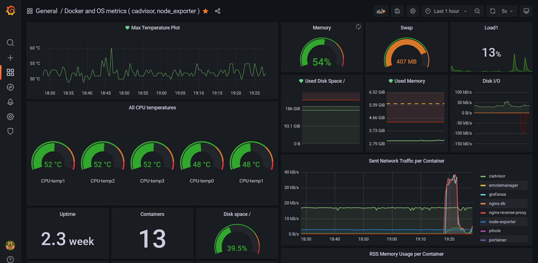Open Explore from the compass sidebar icon
This screenshot has height=263, width=538.
pyautogui.click(x=10, y=87)
